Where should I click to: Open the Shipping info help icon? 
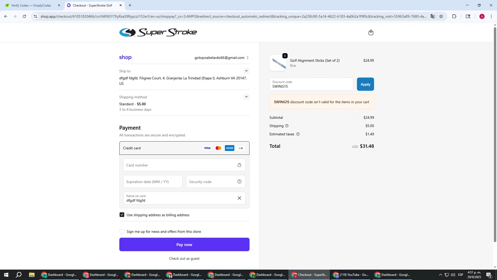(287, 126)
